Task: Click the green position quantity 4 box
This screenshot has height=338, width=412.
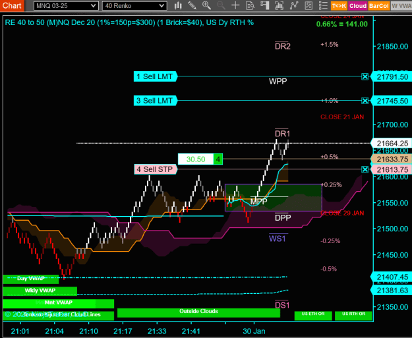Action: (x=218, y=159)
